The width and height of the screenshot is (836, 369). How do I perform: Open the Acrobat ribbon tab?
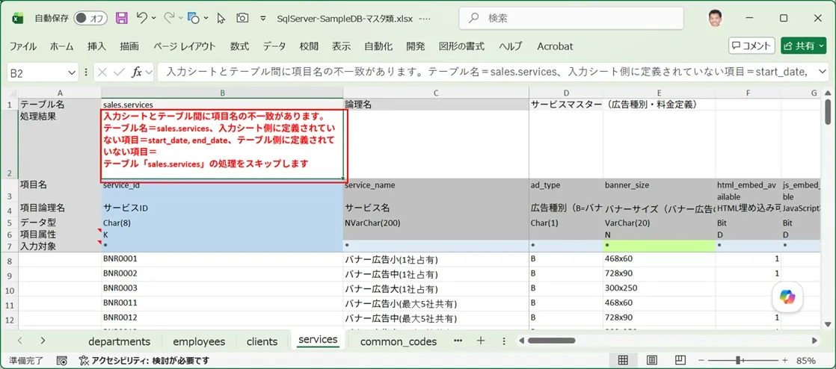pos(555,46)
